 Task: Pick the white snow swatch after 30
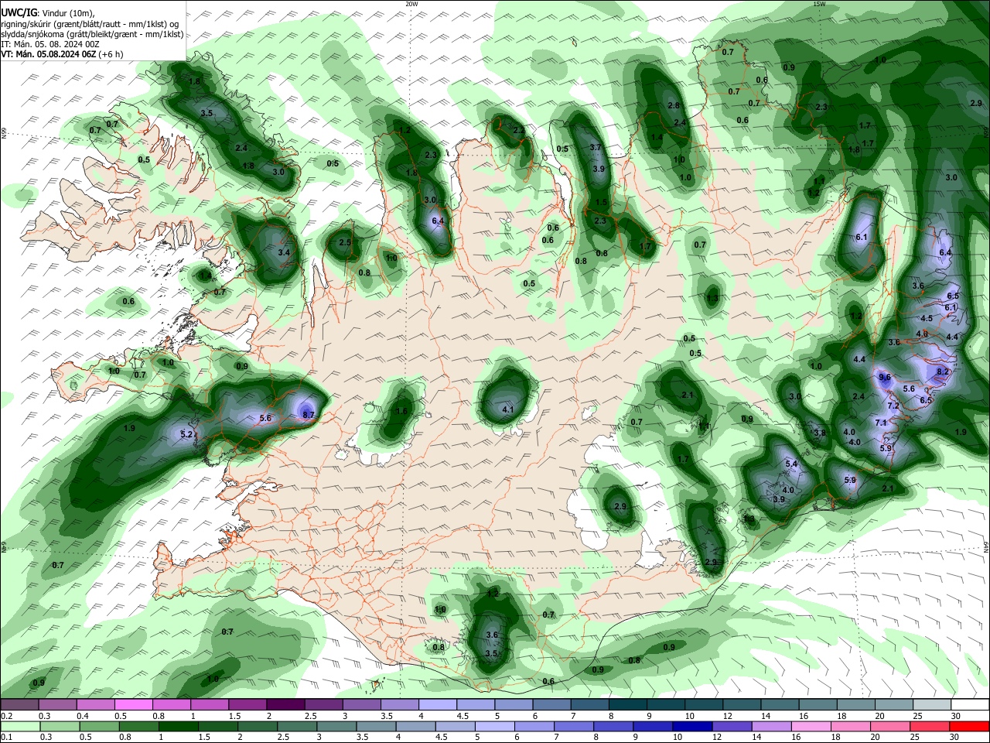pos(971,704)
